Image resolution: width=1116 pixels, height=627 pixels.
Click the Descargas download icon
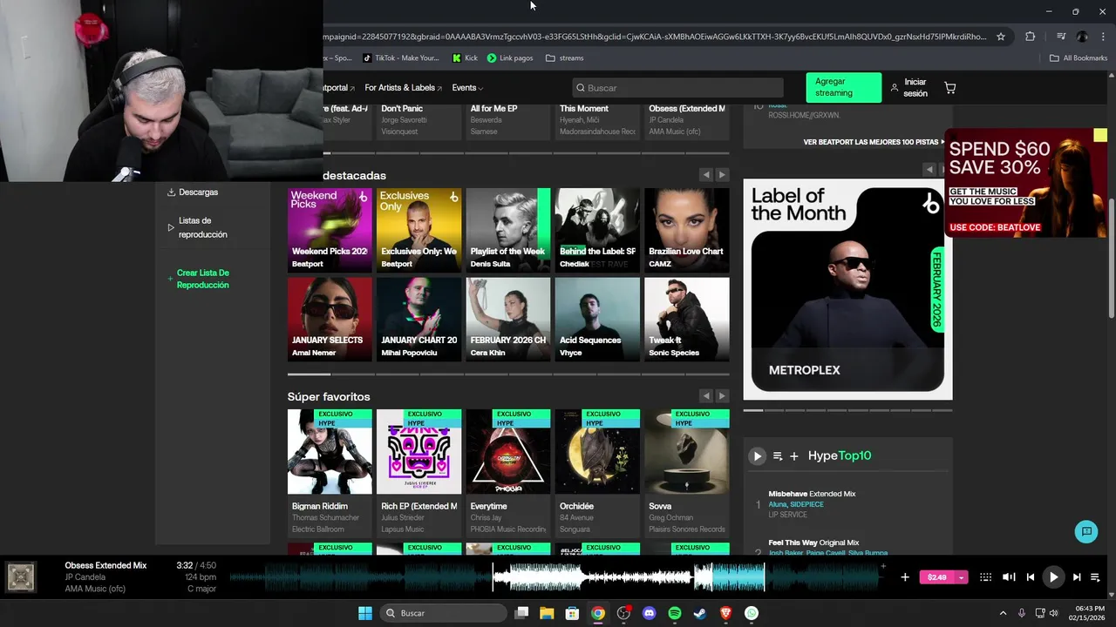pos(171,192)
